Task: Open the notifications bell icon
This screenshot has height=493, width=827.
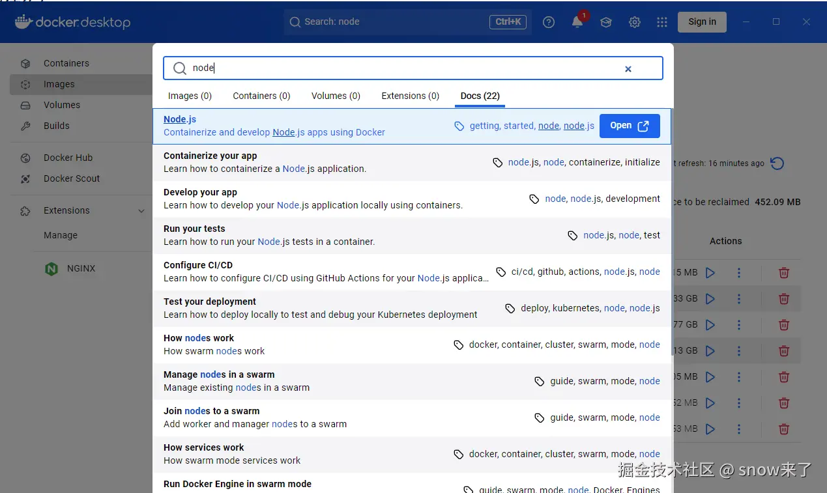Action: point(577,22)
